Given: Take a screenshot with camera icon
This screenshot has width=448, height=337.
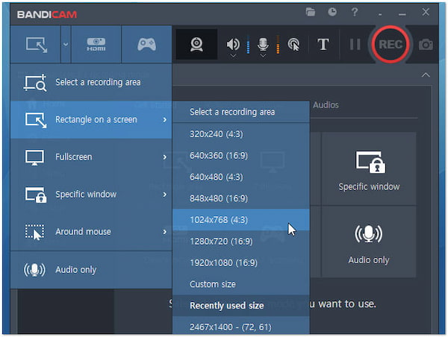Looking at the screenshot, I should 426,45.
